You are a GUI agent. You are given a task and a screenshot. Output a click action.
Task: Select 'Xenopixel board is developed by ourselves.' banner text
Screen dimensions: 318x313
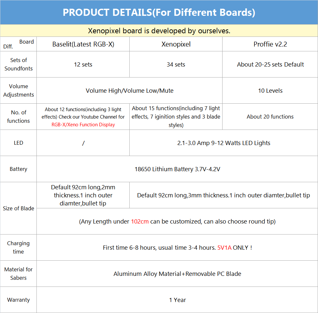click(159, 31)
